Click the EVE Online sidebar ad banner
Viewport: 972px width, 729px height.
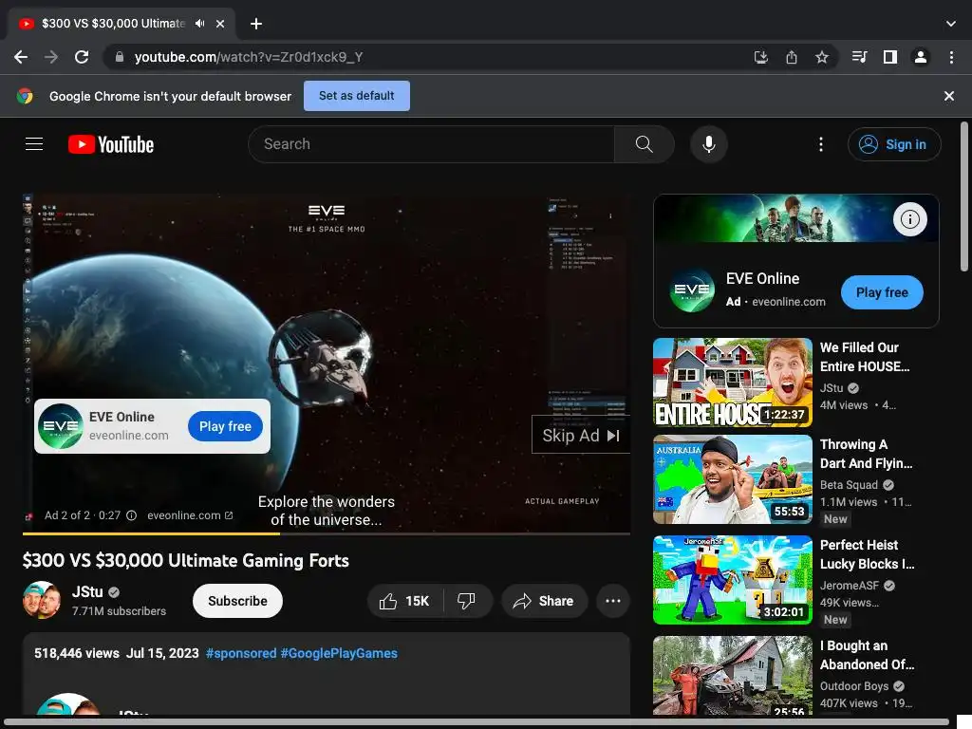796,218
